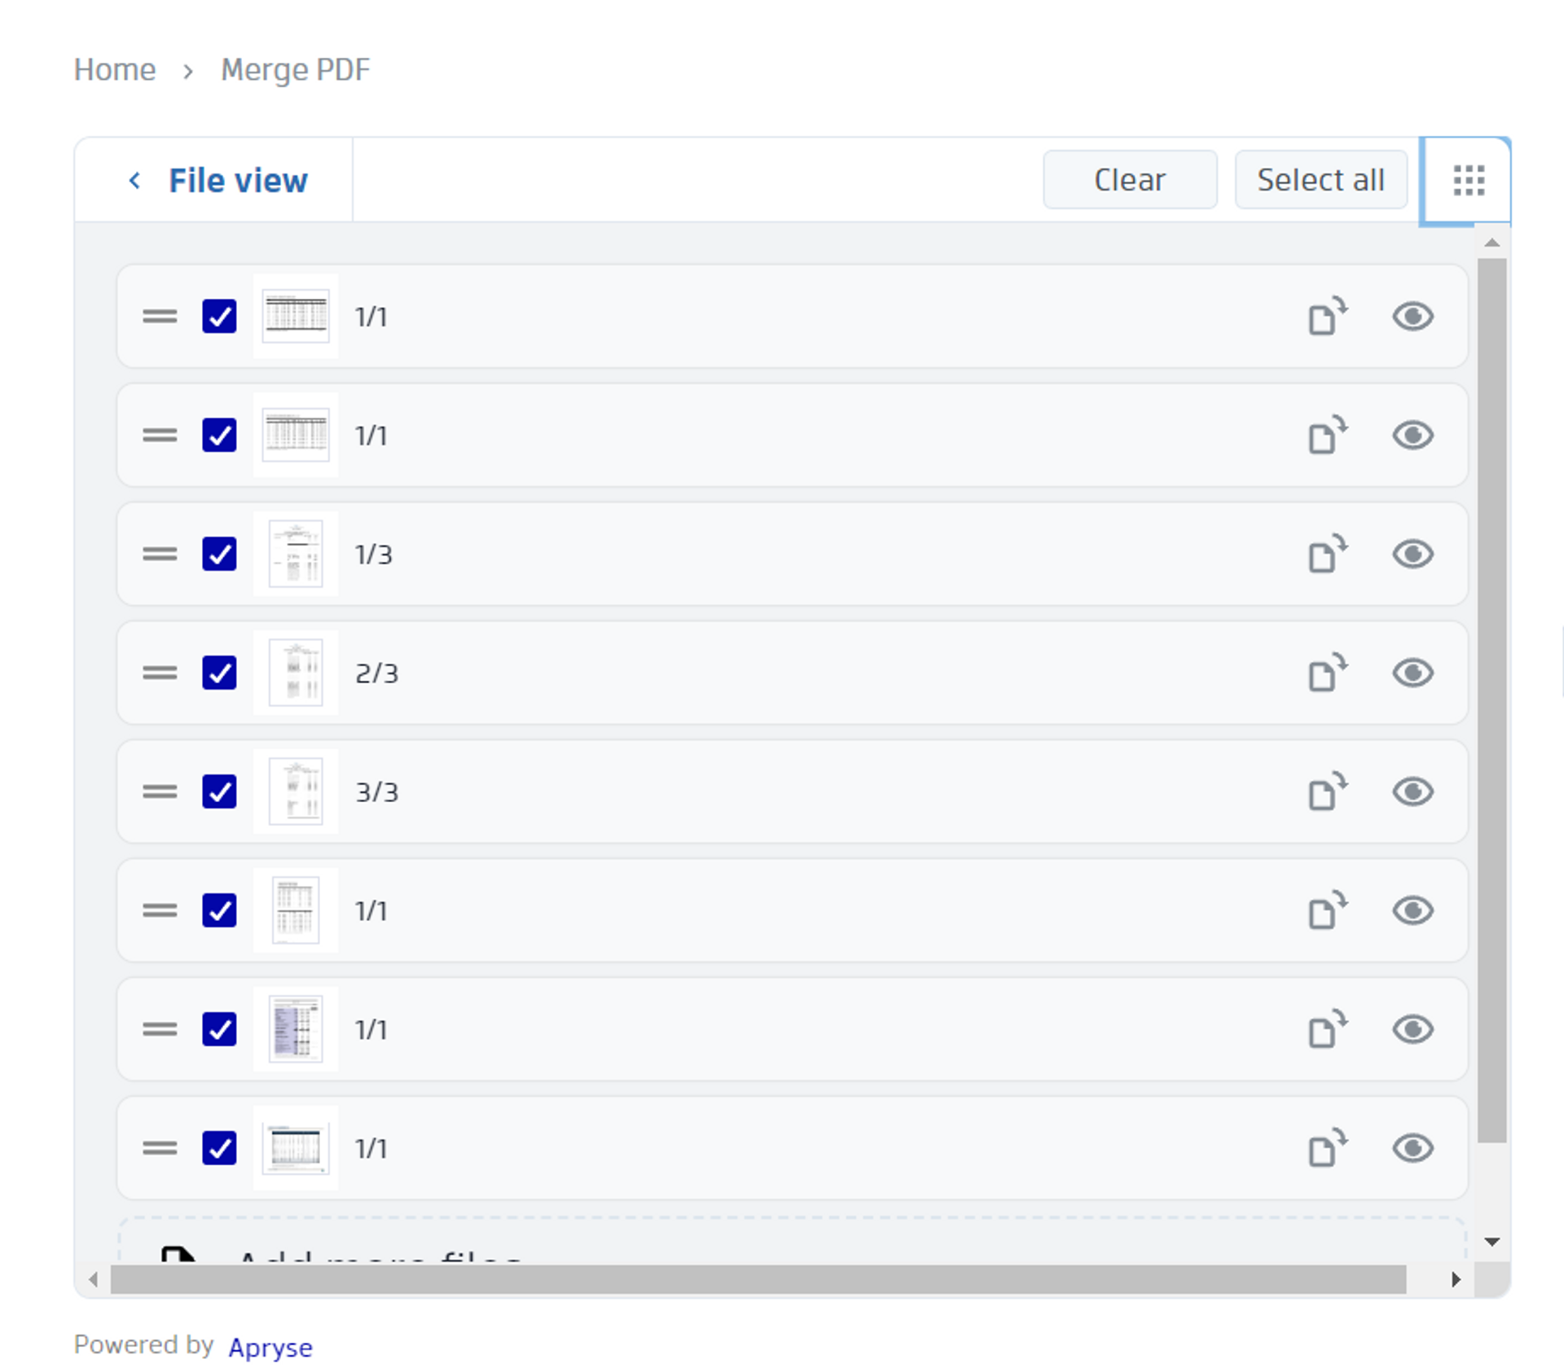
Task: Rotate the first 1/1 page
Action: tap(1327, 316)
